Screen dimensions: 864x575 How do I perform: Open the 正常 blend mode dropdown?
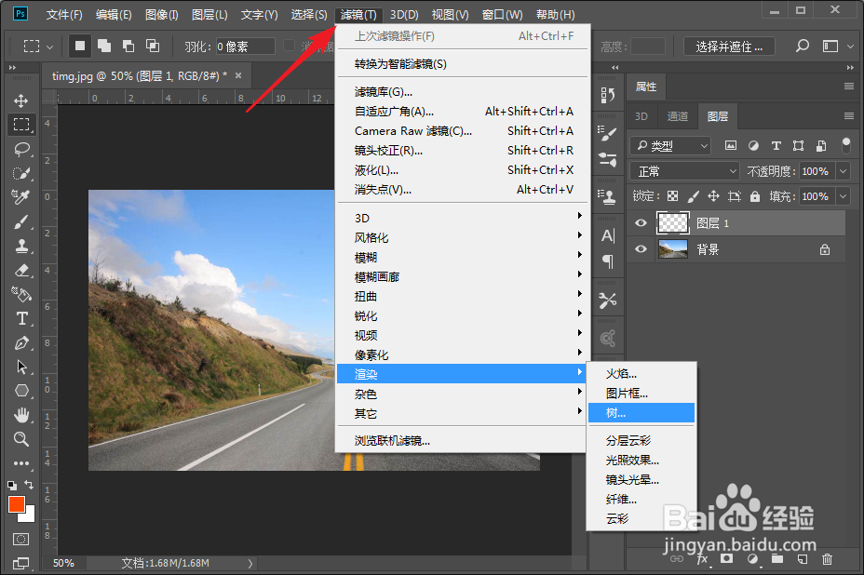pos(684,171)
